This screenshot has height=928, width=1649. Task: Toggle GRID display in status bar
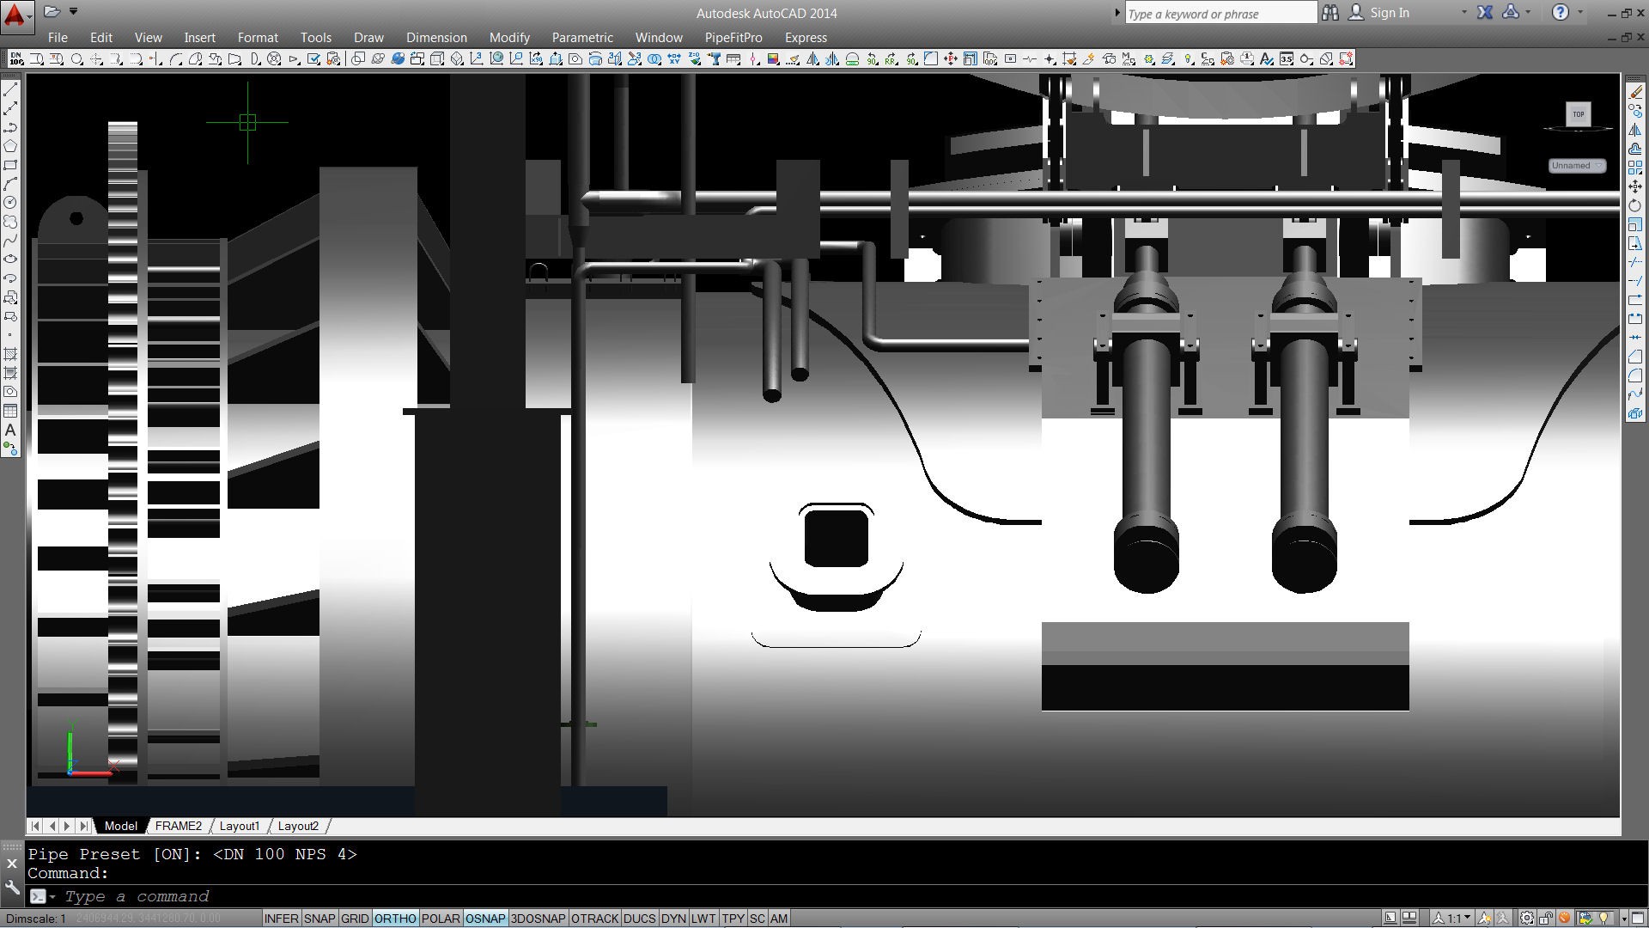pos(355,919)
